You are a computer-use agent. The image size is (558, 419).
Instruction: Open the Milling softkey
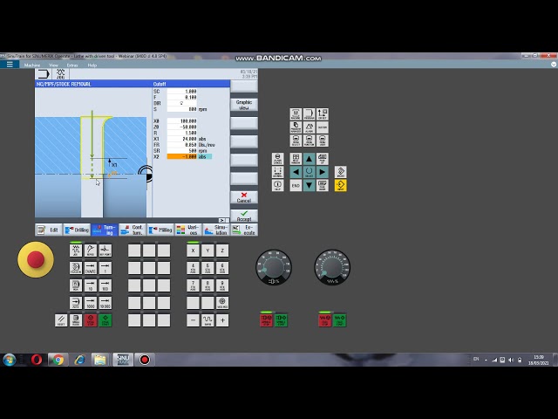tap(160, 230)
